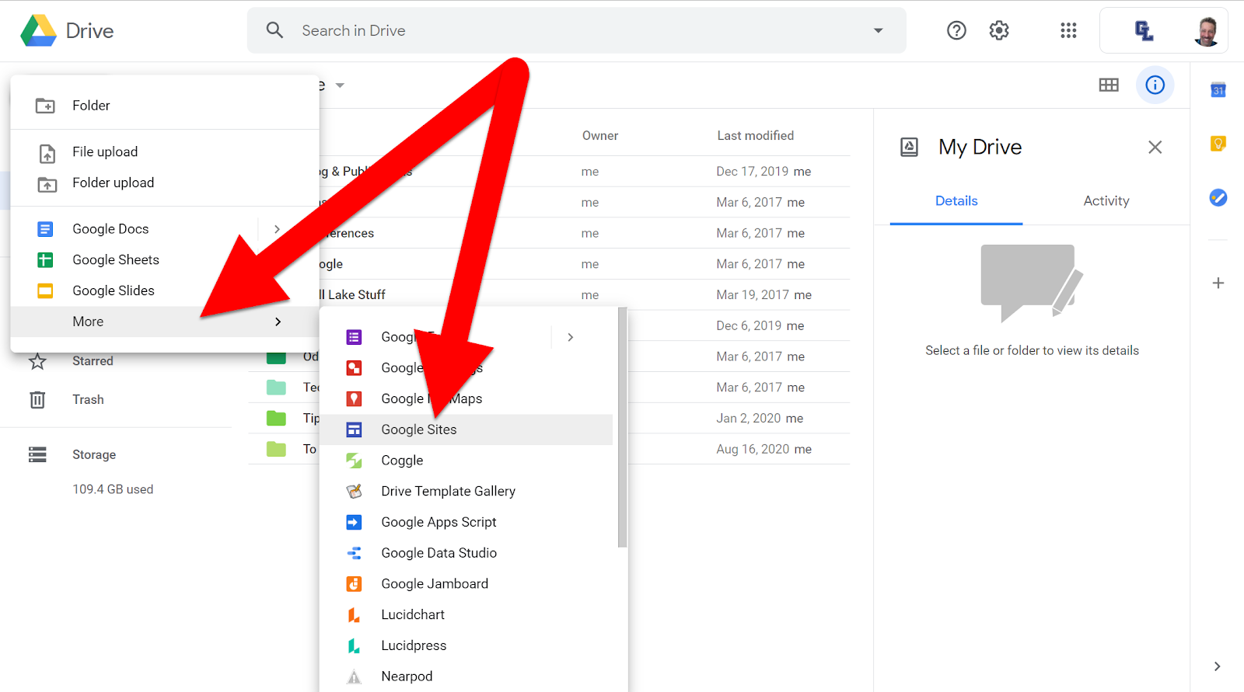Viewport: 1244px width, 692px height.
Task: Click the Mar 19, 2017 modified date
Action: tap(753, 295)
